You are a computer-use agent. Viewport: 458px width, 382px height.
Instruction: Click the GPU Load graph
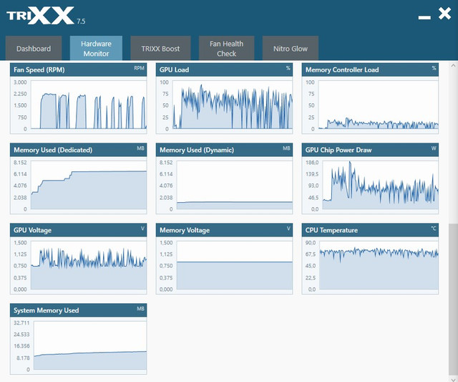(x=233, y=105)
